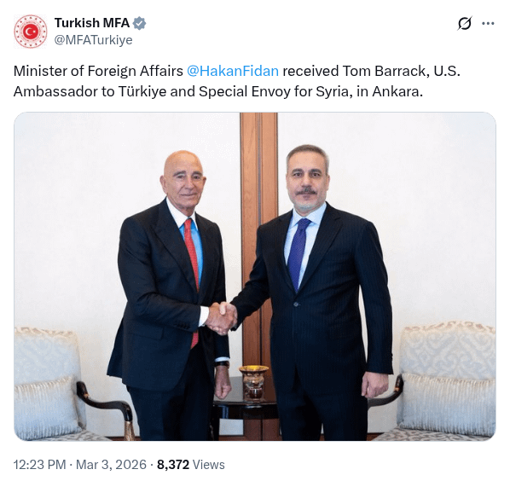Click the Turkish MFA display name

[x=92, y=23]
